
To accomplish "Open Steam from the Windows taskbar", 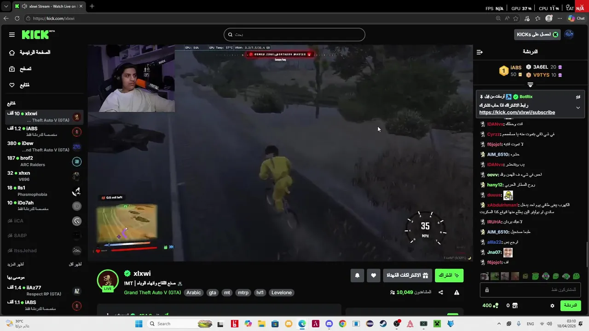I will [383, 324].
